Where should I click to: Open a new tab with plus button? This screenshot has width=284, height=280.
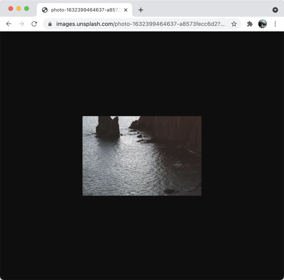click(x=141, y=10)
